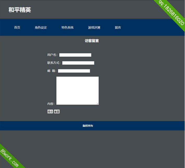Screen dimensions: 185x168
Task: Open the 首页 navigation link
Action: click(x=17, y=28)
